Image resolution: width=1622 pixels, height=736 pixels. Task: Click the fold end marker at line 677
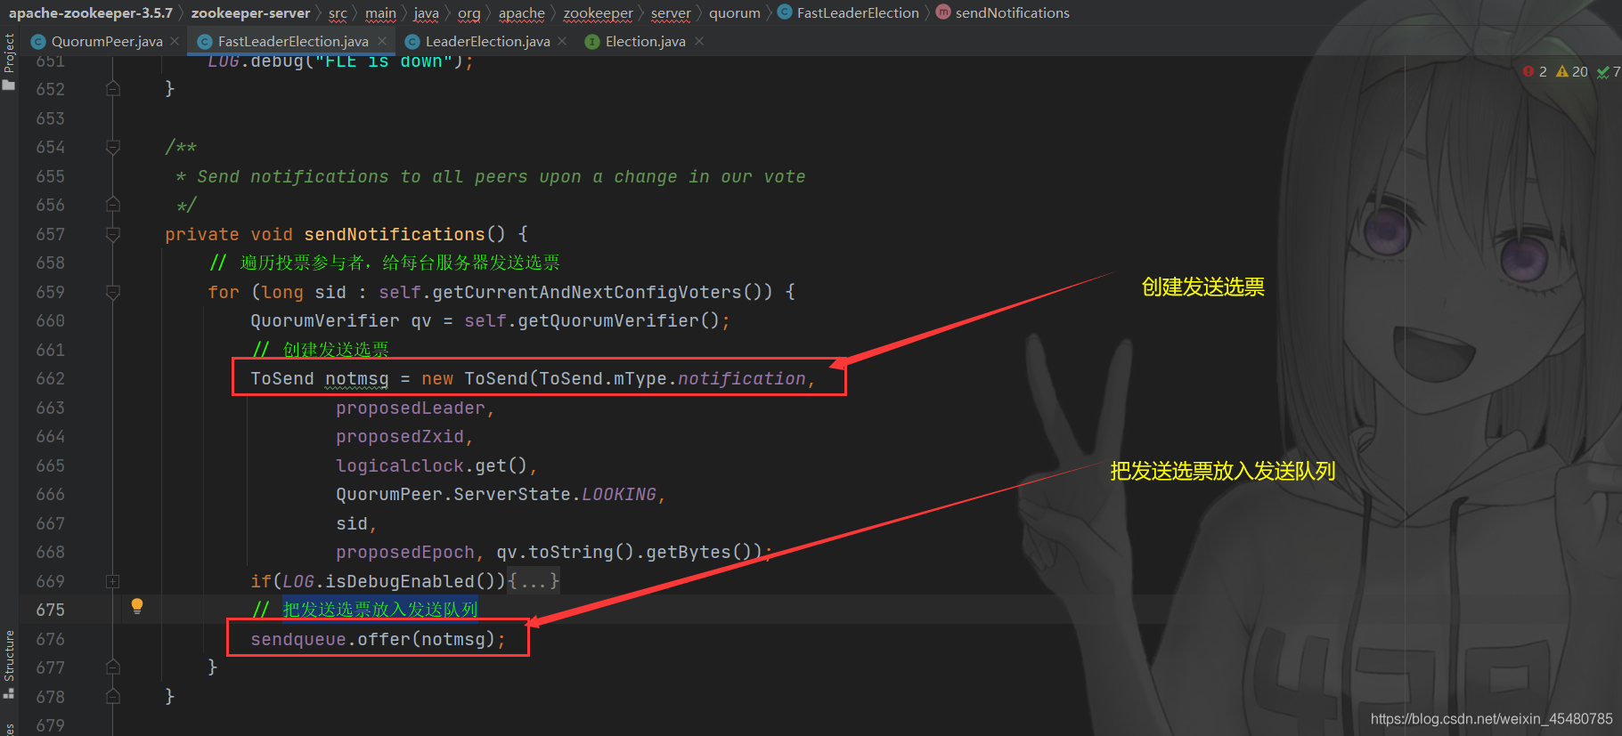[x=113, y=667]
